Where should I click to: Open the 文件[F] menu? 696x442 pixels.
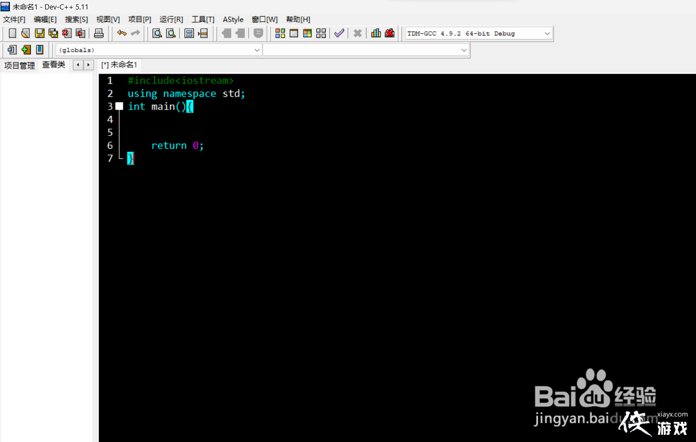tap(14, 19)
